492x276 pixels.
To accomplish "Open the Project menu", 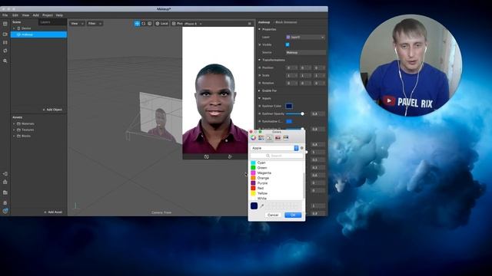I will (x=48, y=15).
